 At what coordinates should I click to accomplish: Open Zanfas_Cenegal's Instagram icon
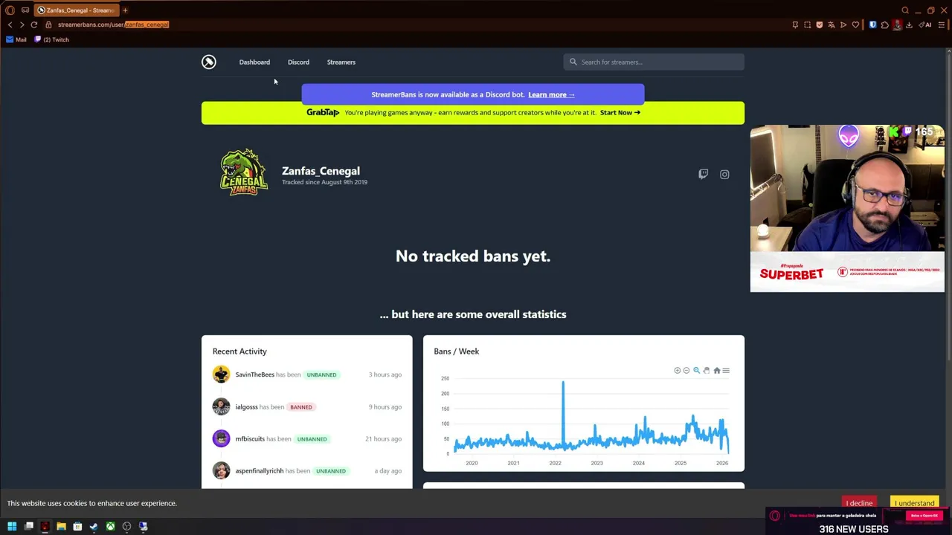[724, 174]
